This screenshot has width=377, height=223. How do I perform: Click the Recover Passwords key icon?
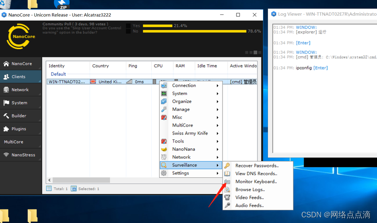pos(227,166)
